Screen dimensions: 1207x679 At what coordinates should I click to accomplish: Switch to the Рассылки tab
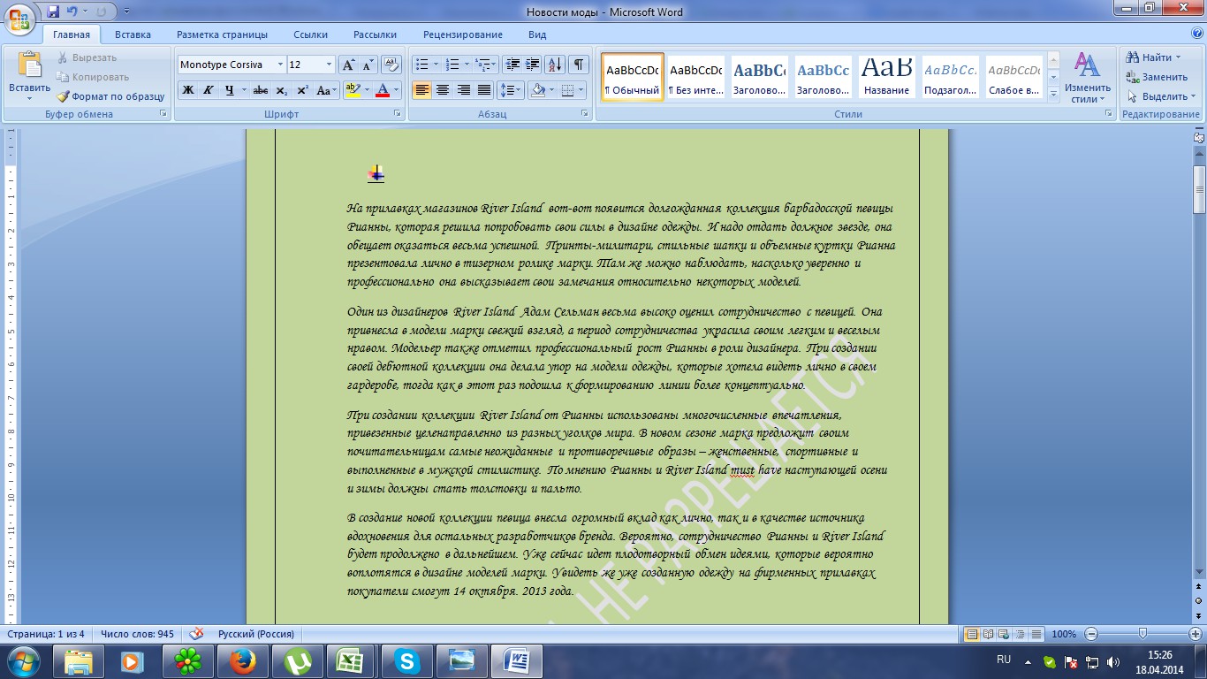375,34
